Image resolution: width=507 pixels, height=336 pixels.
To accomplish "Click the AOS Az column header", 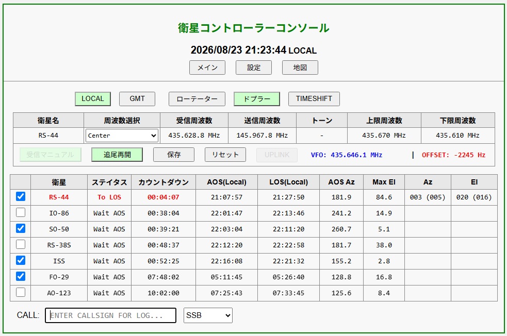I will 341,182.
